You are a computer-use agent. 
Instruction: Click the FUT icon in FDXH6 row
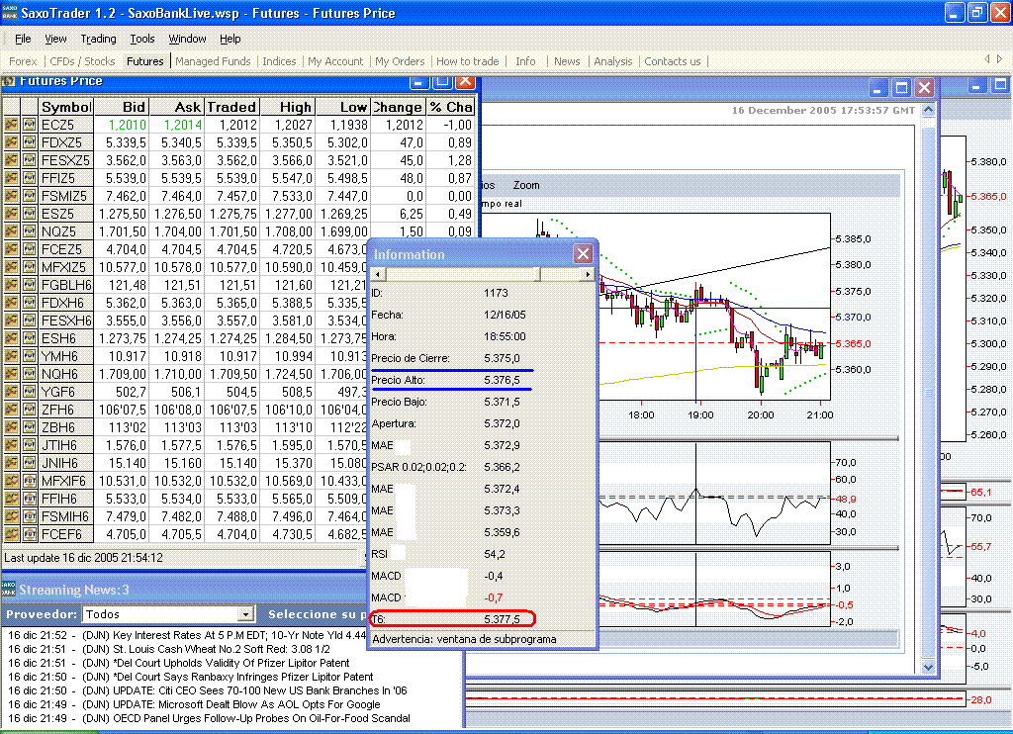pyautogui.click(x=29, y=303)
